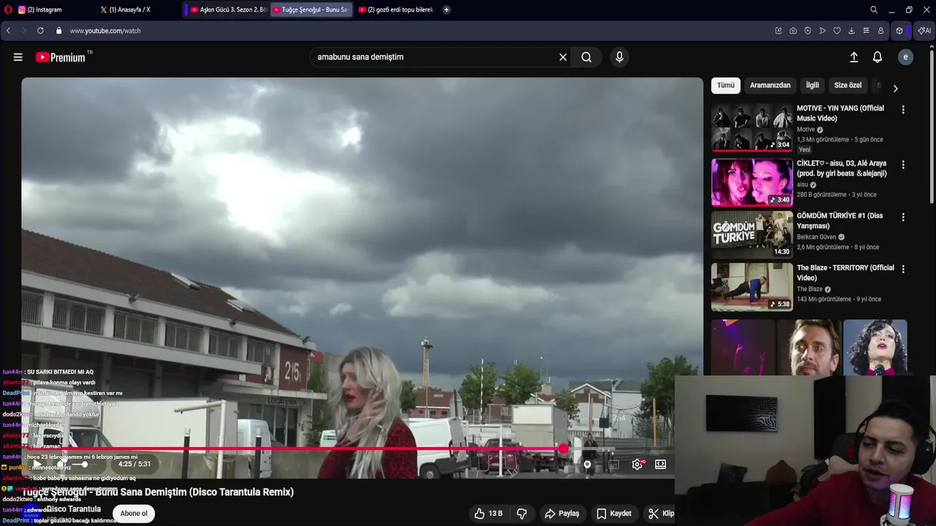Open options menu for GÖMDÜM TÜRKİYE #1
This screenshot has width=936, height=526.
903,217
